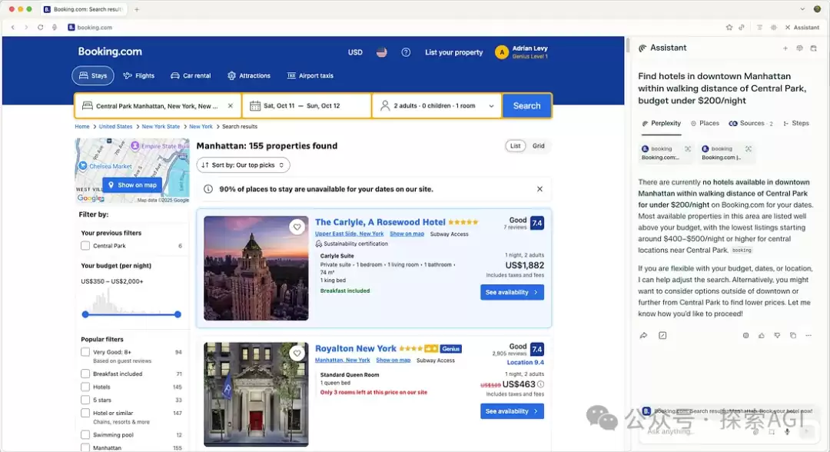Bookmark this page with star icon

(x=729, y=28)
